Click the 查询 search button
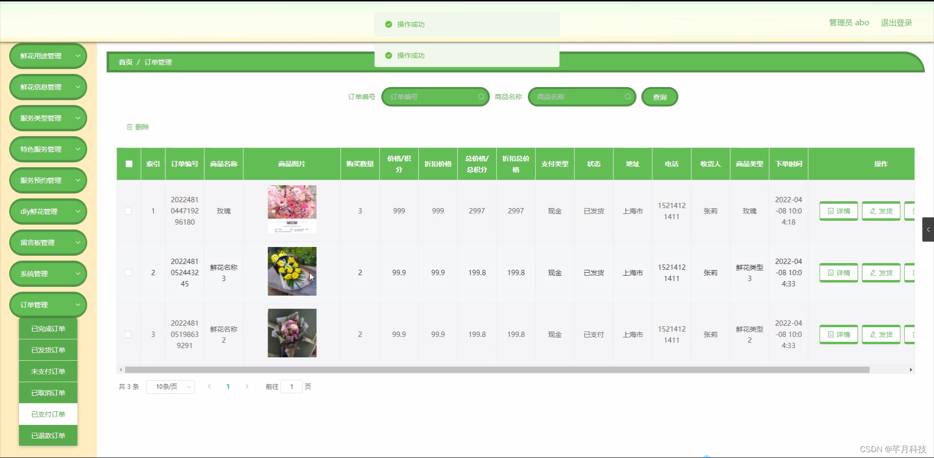Screen dimensions: 934x458 [x=660, y=97]
